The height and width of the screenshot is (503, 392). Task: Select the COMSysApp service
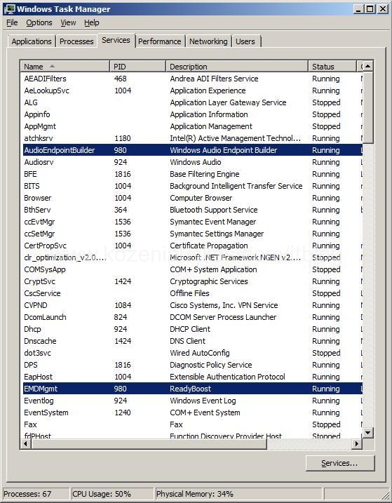192,269
